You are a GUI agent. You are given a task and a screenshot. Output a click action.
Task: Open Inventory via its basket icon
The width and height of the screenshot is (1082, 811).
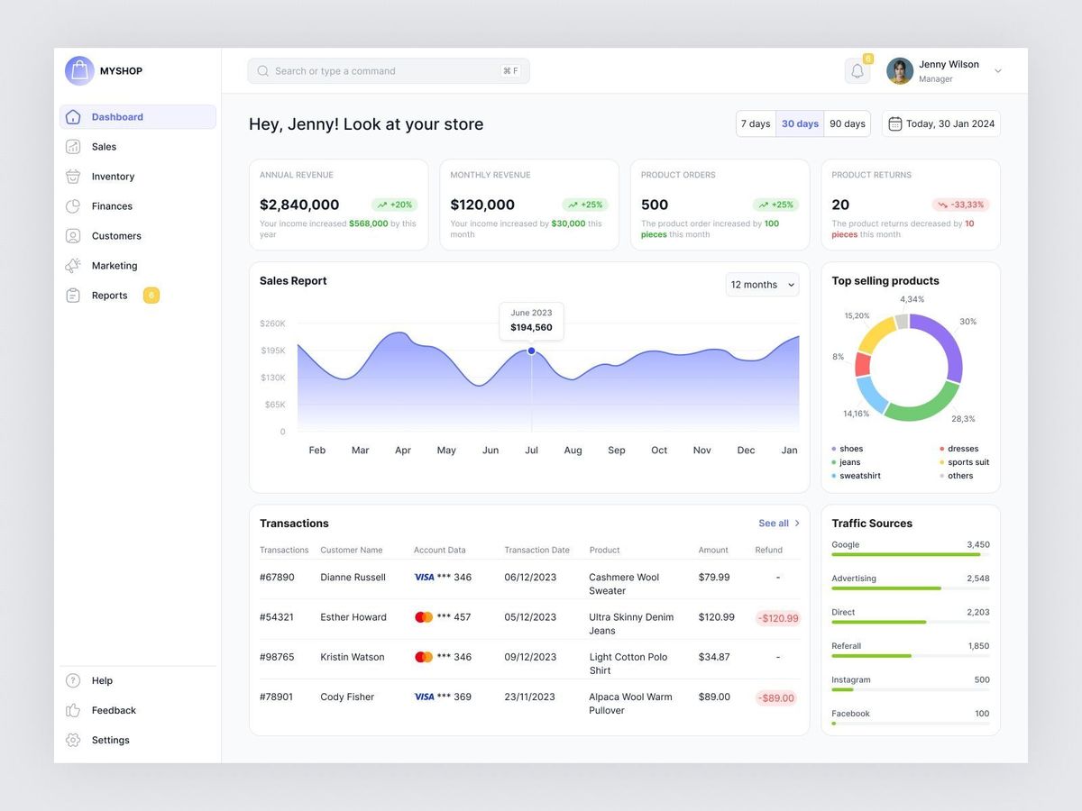(73, 177)
